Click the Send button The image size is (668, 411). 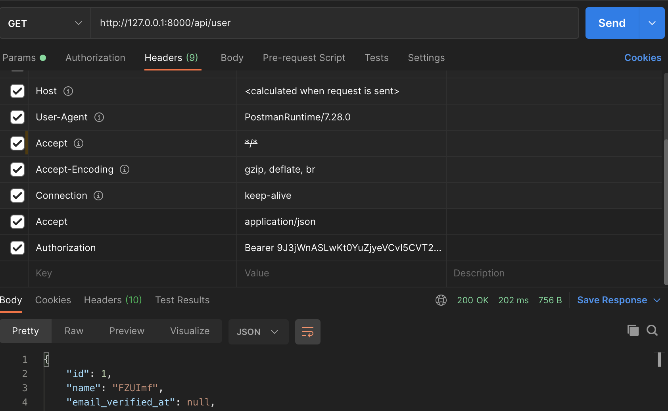click(611, 23)
